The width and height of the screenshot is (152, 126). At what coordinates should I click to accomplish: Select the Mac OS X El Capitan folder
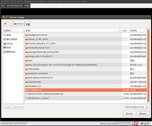pyautogui.click(x=86, y=65)
